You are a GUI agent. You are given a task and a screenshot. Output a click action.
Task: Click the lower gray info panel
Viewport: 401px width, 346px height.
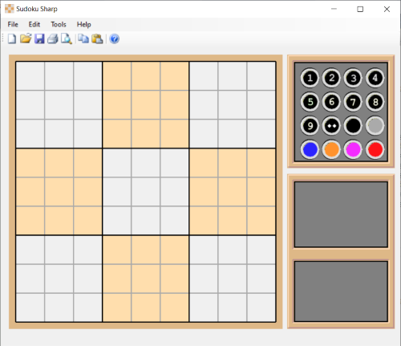[341, 291]
